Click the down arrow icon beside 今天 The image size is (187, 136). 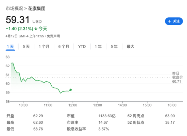click(36, 29)
